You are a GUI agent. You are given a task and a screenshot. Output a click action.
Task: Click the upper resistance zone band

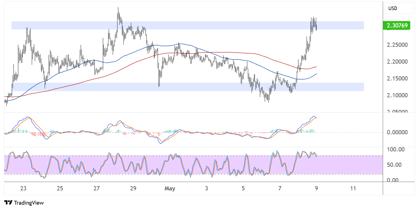click(x=197, y=26)
